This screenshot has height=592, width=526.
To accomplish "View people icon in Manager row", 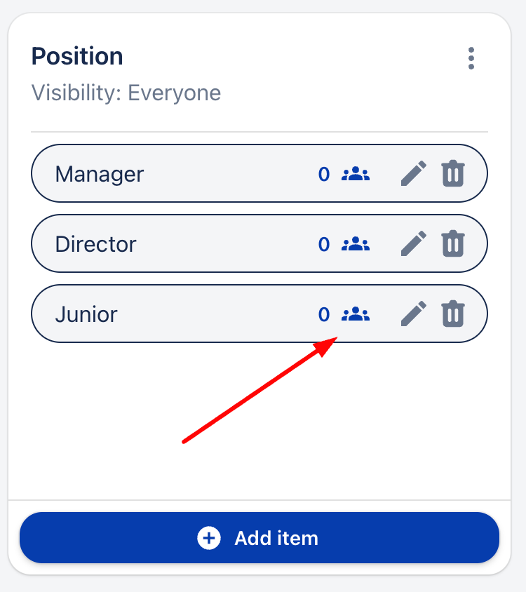I will (356, 174).
